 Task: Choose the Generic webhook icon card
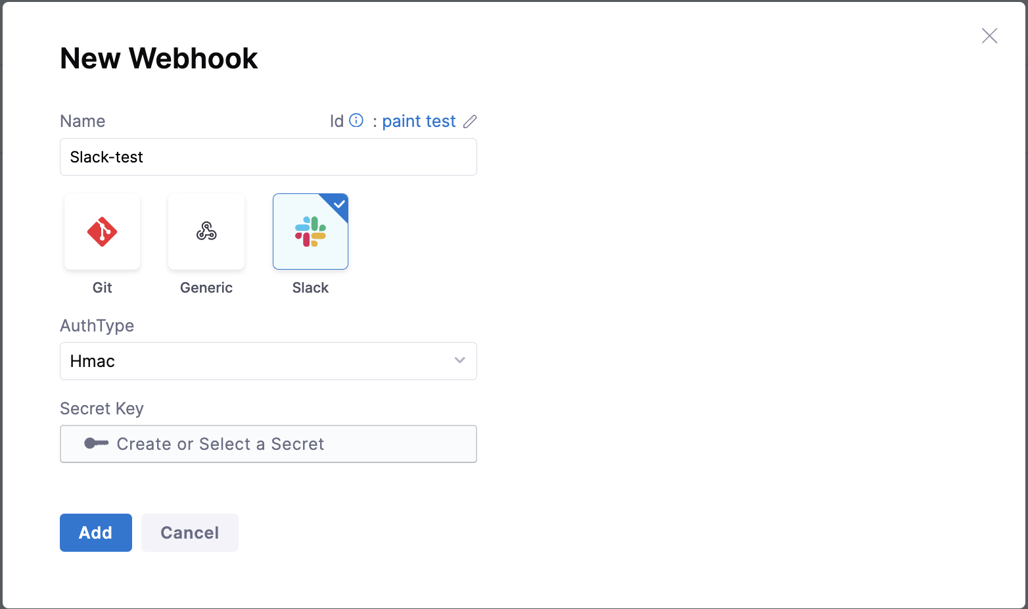[206, 231]
